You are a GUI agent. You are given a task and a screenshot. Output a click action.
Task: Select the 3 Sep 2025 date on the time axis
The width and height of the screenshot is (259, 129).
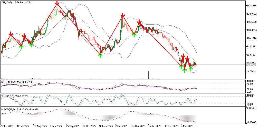(x=55, y=126)
